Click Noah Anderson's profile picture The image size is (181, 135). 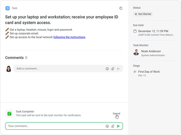136,53
